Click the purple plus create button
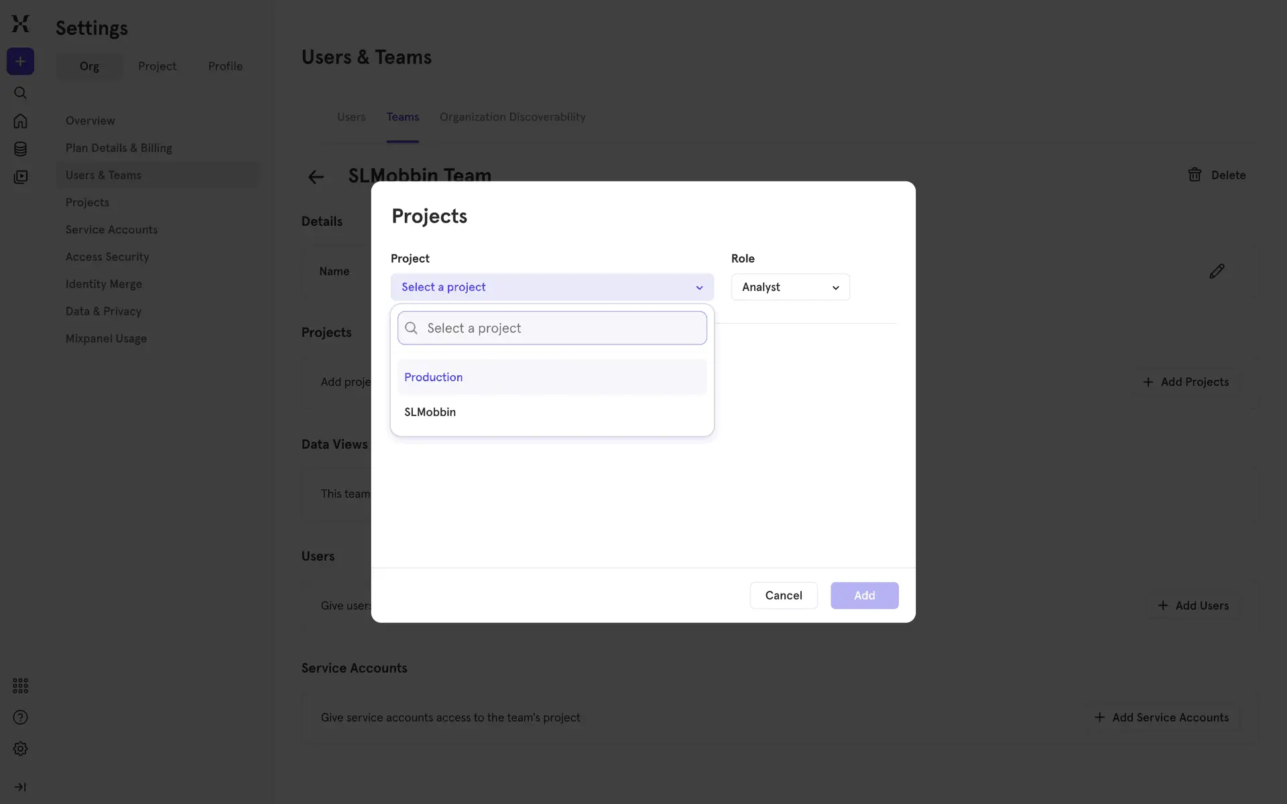The height and width of the screenshot is (804, 1287). [20, 62]
